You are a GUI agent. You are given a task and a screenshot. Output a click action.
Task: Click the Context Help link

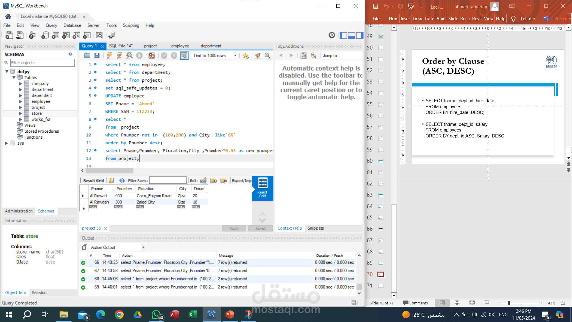(x=289, y=228)
